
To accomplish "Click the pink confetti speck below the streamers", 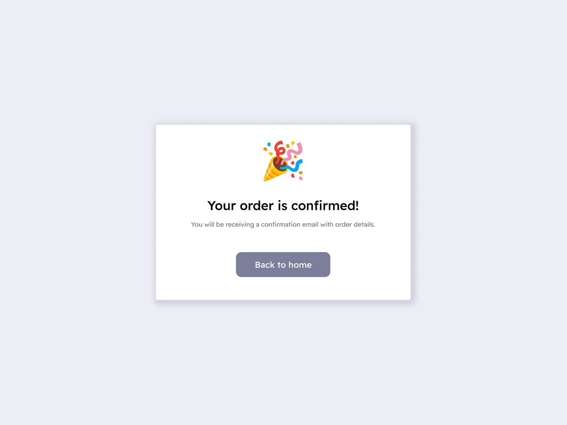I will (x=301, y=178).
